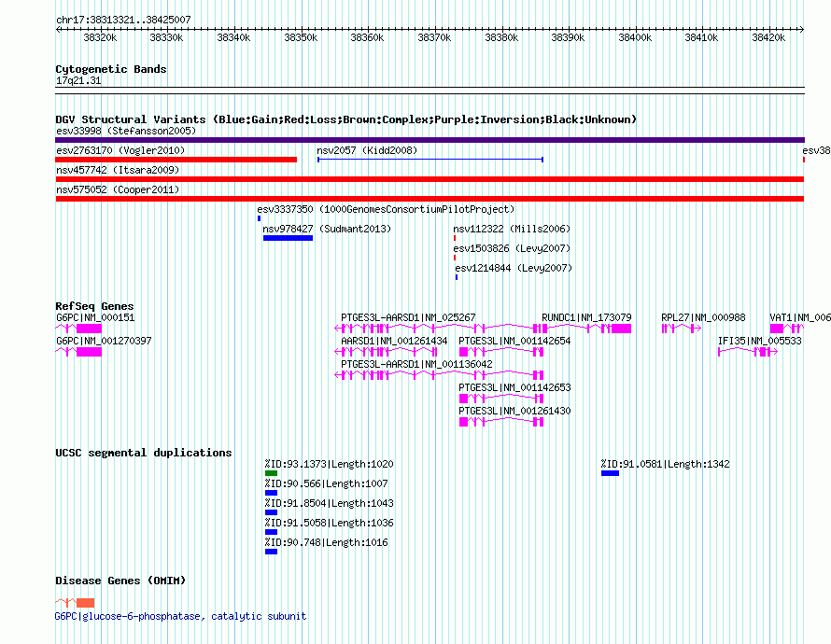
Task: Click the orange G6PC OMIM disease gene glyph
Action: (x=75, y=603)
